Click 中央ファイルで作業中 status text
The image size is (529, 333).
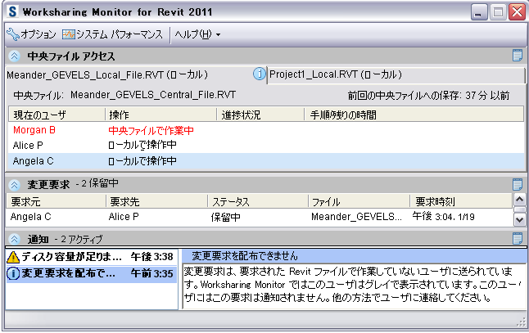151,130
